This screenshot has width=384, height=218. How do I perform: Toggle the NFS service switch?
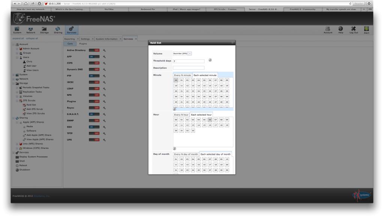tap(94, 95)
